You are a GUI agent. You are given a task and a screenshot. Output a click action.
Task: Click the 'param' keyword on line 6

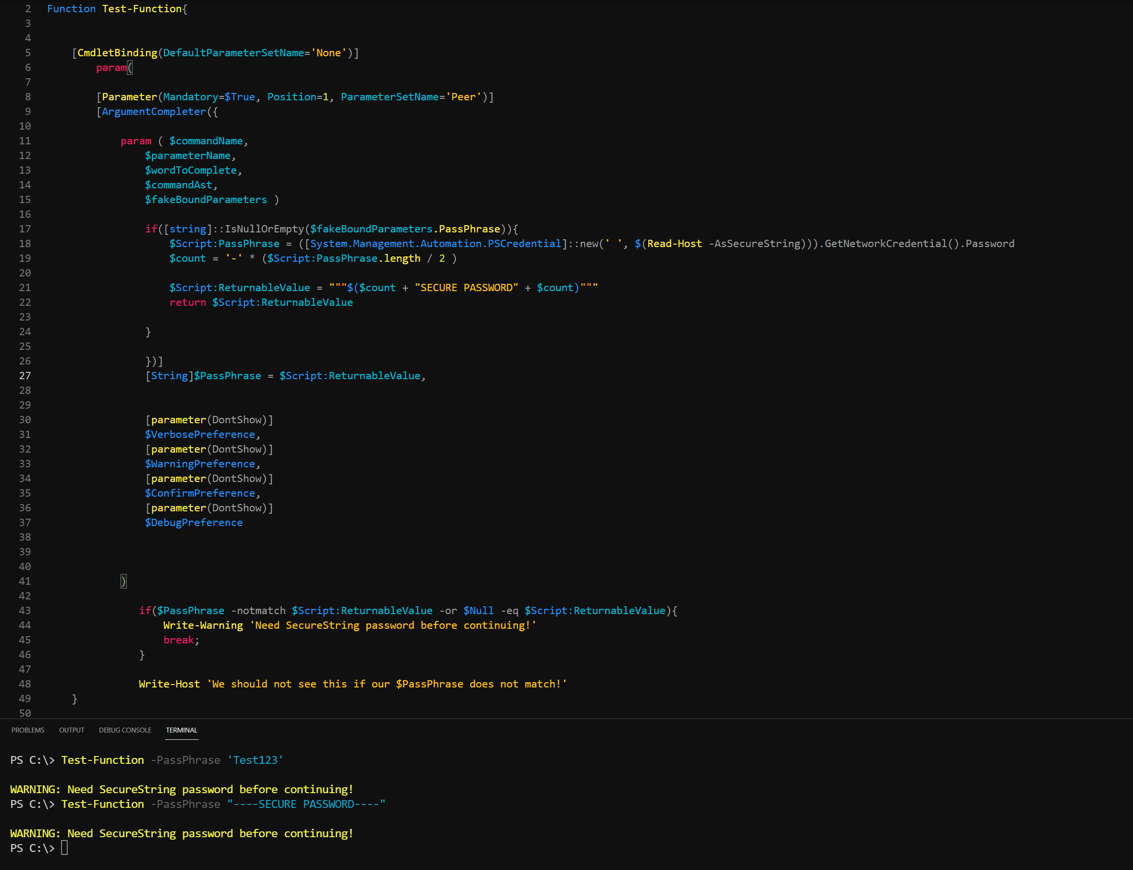point(111,68)
